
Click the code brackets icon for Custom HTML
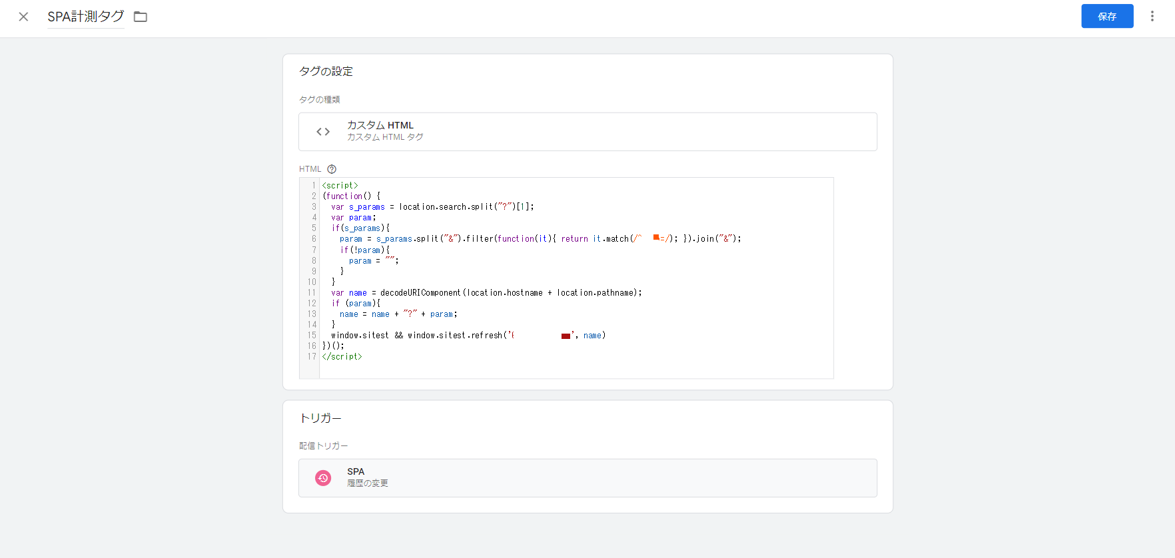click(323, 132)
